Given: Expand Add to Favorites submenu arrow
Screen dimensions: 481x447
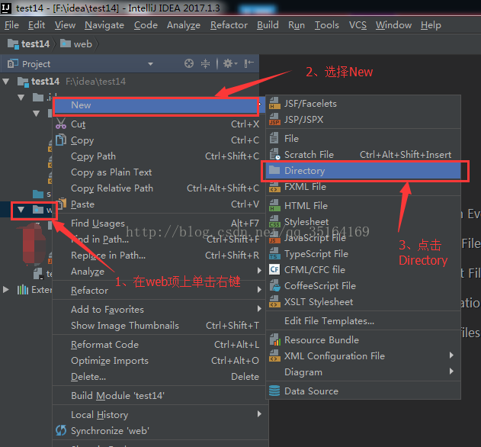Looking at the screenshot, I should (x=259, y=308).
